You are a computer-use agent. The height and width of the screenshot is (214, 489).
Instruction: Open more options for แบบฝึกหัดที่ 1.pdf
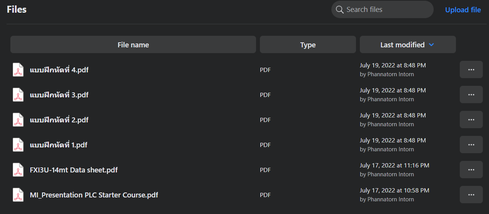pyautogui.click(x=471, y=145)
